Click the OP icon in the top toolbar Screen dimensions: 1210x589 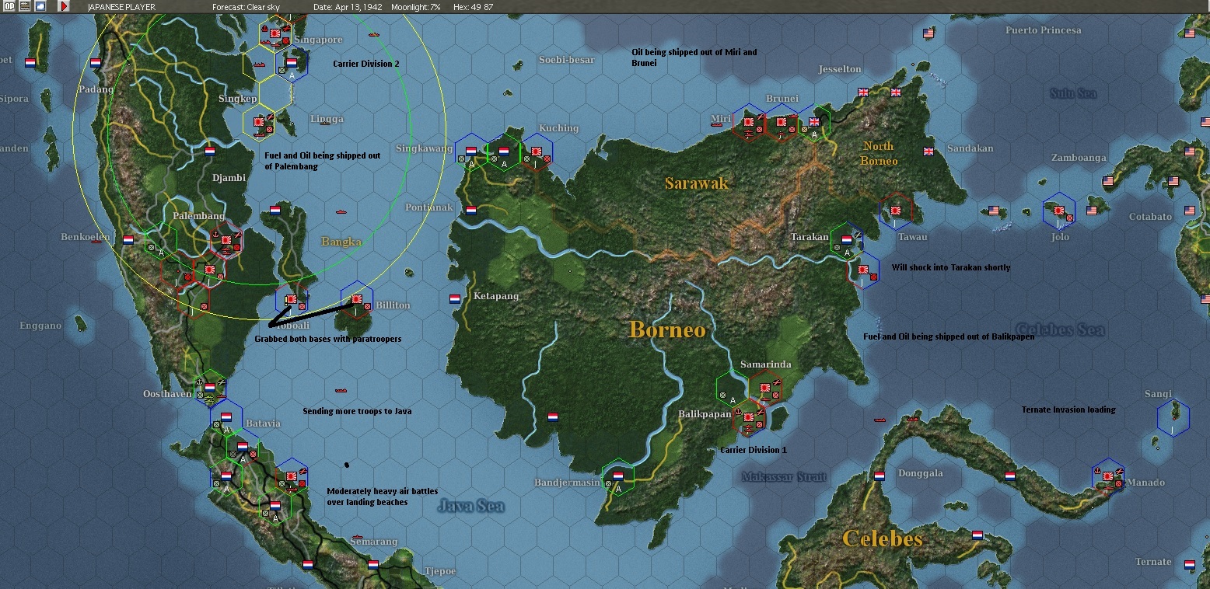tap(9, 6)
